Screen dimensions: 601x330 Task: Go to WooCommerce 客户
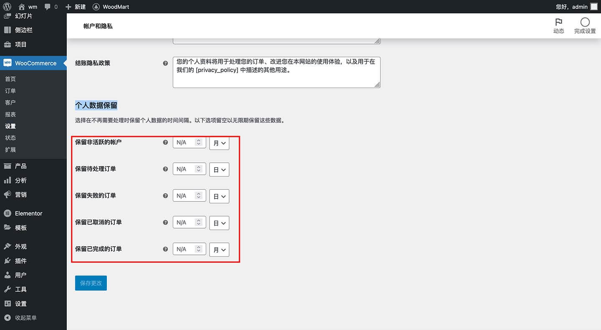click(10, 102)
